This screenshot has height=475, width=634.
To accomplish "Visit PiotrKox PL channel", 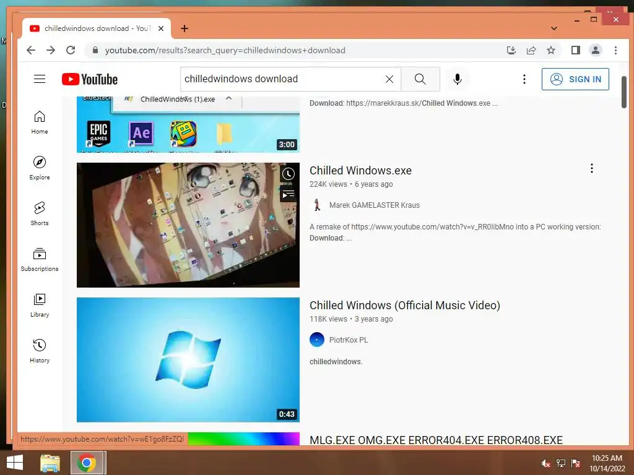I will click(x=349, y=340).
